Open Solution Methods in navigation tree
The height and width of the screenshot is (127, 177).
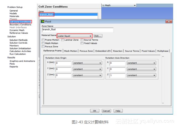point(19,40)
